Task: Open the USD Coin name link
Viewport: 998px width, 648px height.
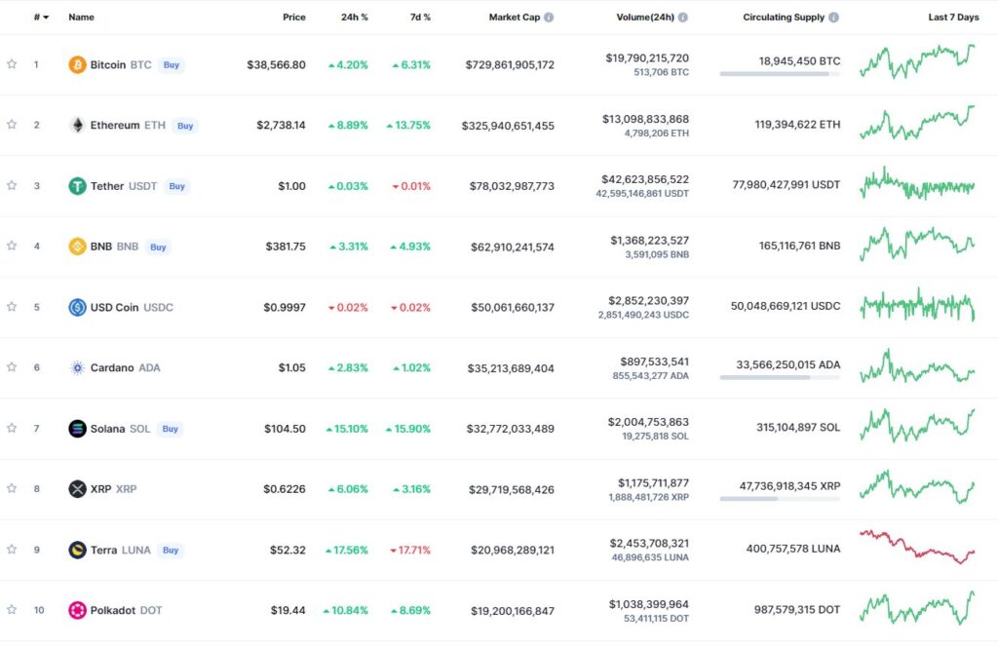Action: (x=115, y=308)
